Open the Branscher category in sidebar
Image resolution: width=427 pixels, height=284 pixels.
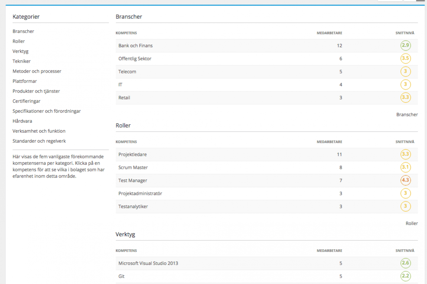pos(23,31)
